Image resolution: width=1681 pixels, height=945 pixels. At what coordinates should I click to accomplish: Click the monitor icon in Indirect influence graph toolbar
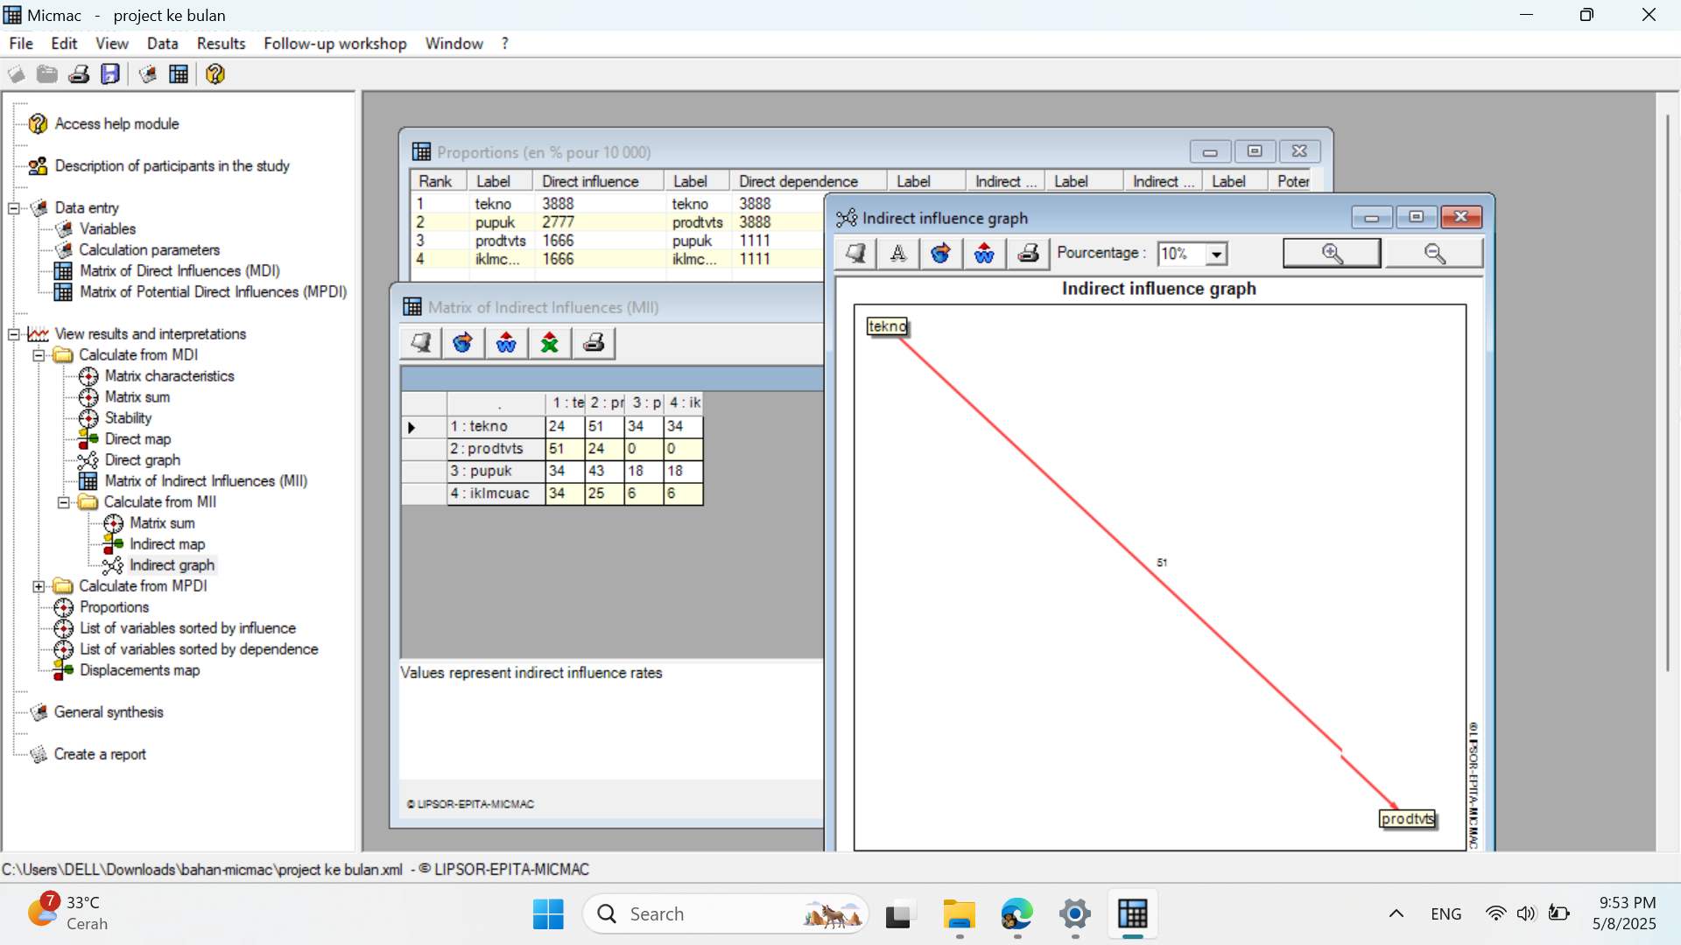(x=855, y=254)
